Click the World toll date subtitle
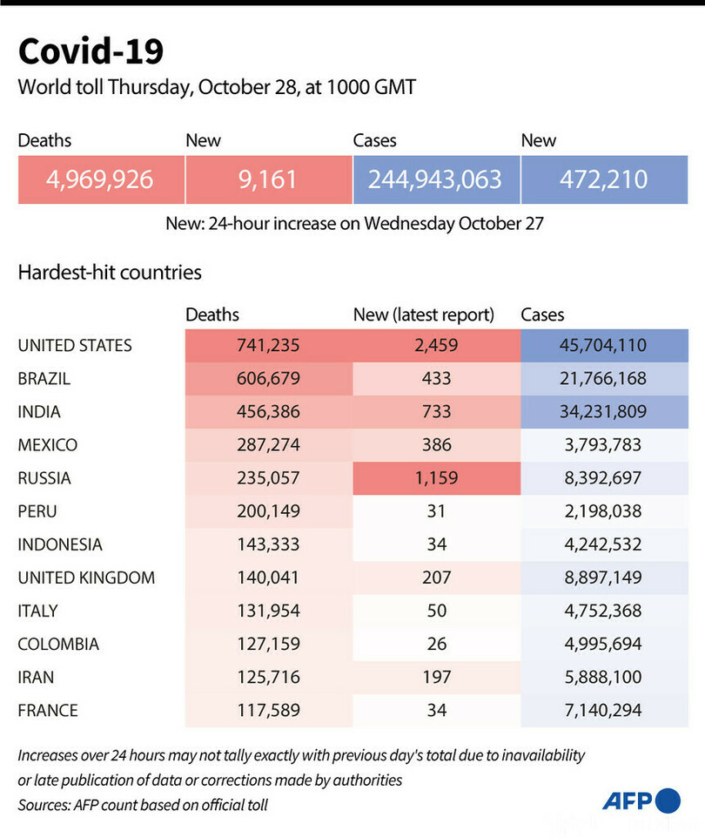 [x=217, y=87]
